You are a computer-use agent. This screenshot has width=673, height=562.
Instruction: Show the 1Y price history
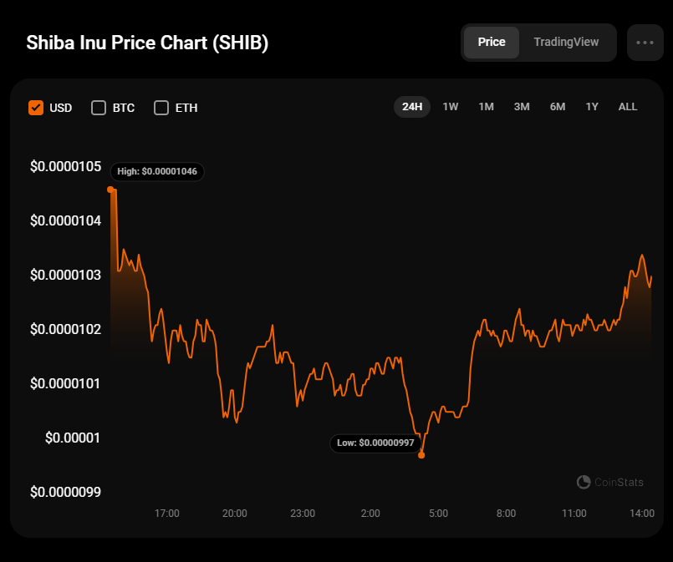(x=592, y=107)
